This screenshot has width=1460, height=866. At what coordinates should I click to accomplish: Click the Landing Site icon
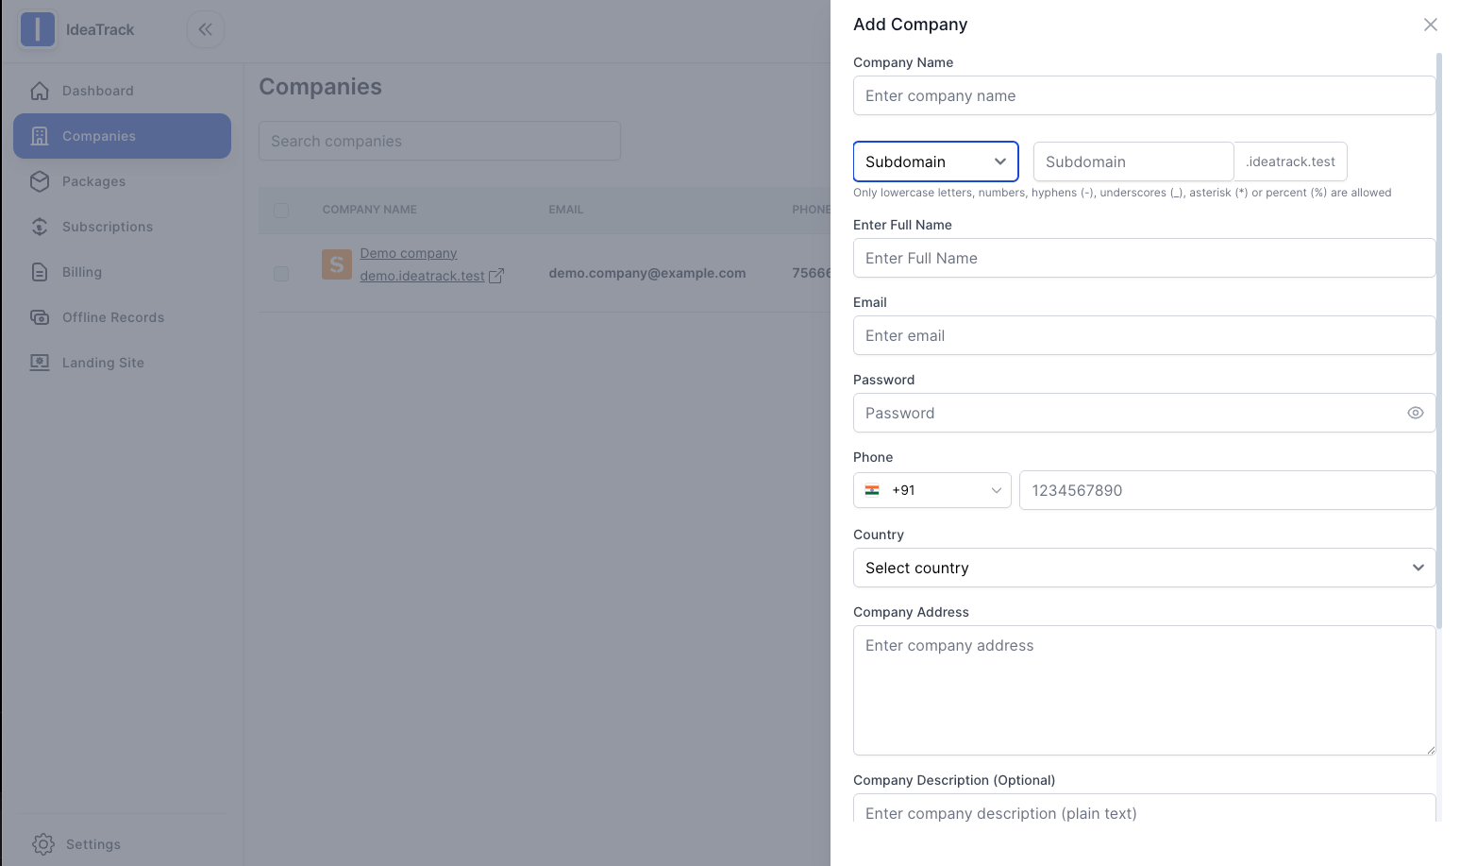[40, 363]
